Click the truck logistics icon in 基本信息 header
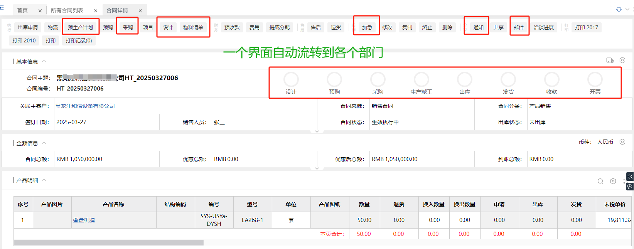The image size is (634, 249). click(x=610, y=60)
